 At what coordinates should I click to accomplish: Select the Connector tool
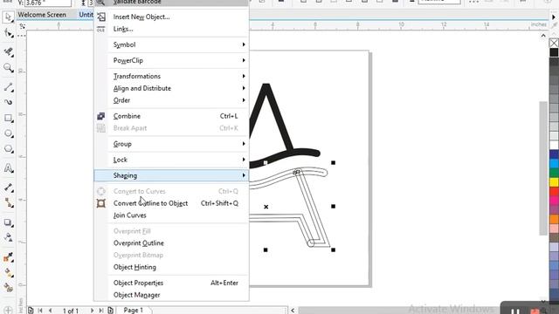[x=8, y=203]
